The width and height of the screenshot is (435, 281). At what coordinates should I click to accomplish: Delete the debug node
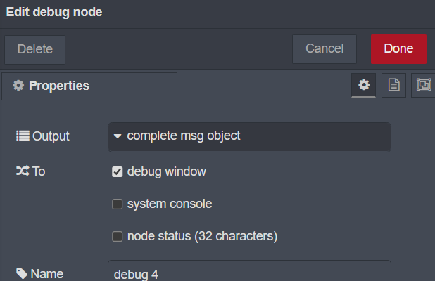click(x=35, y=50)
